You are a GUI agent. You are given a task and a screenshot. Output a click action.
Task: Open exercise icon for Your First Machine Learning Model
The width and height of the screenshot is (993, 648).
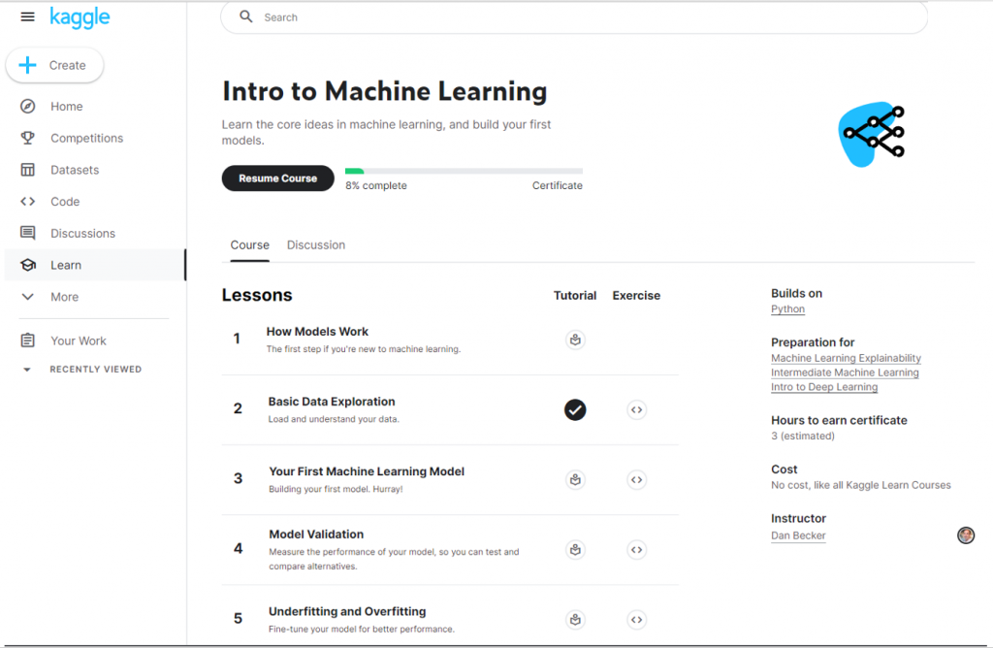[x=636, y=479]
